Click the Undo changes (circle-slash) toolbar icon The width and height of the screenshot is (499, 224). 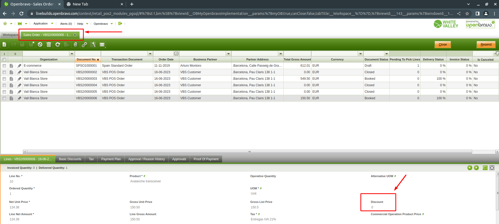coord(40,45)
